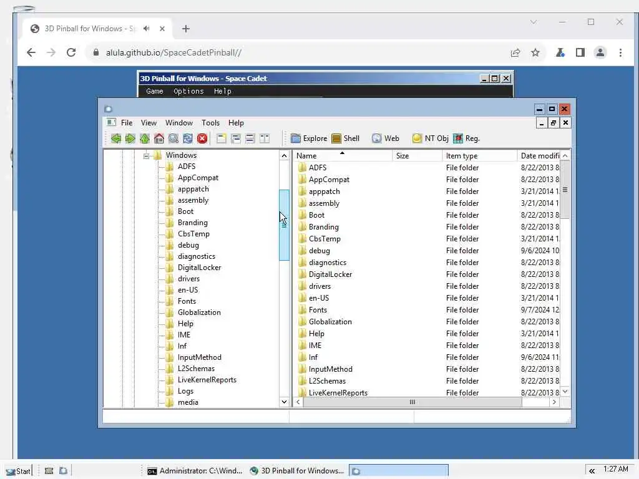The width and height of the screenshot is (639, 479).
Task: Click file list horizontal scroll-right arrow
Action: click(554, 402)
